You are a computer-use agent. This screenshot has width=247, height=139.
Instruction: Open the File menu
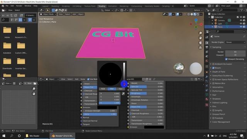[x=7, y=6]
